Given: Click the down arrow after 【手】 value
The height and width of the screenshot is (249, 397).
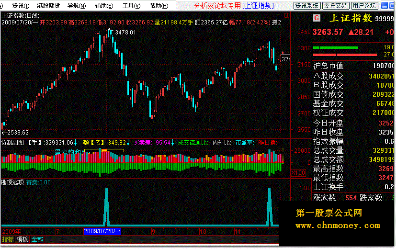Looking at the screenshot, I should coord(76,143).
